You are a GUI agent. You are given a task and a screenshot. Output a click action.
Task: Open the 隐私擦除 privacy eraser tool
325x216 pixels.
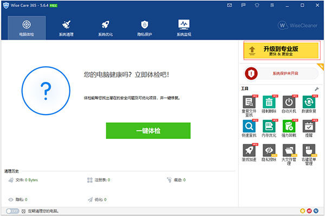[x=269, y=153]
